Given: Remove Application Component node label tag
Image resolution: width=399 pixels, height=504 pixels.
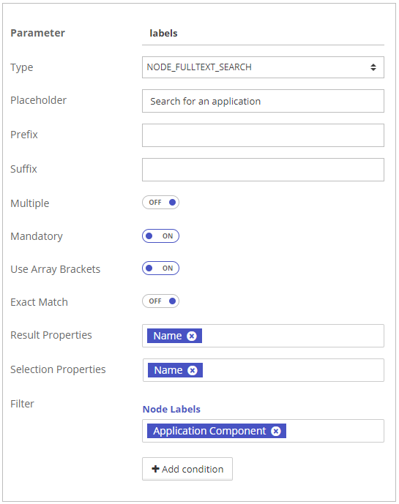Looking at the screenshot, I should (276, 431).
